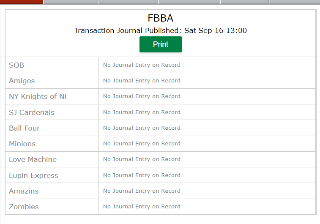Image resolution: width=320 pixels, height=224 pixels.
Task: Choose the Zombies team name
Action: [24, 207]
